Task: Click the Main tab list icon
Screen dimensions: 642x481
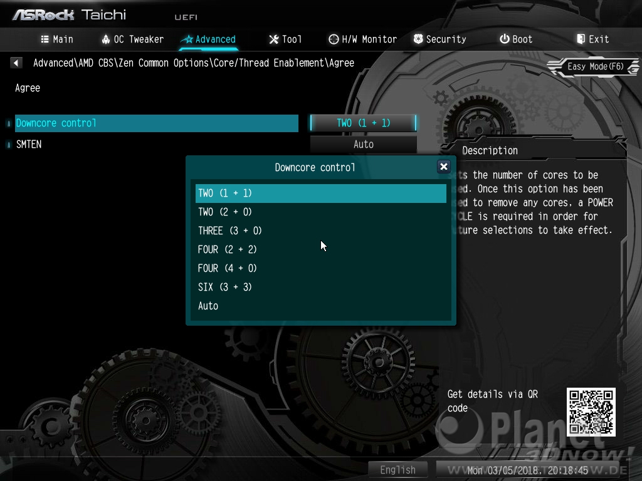Action: pos(45,39)
